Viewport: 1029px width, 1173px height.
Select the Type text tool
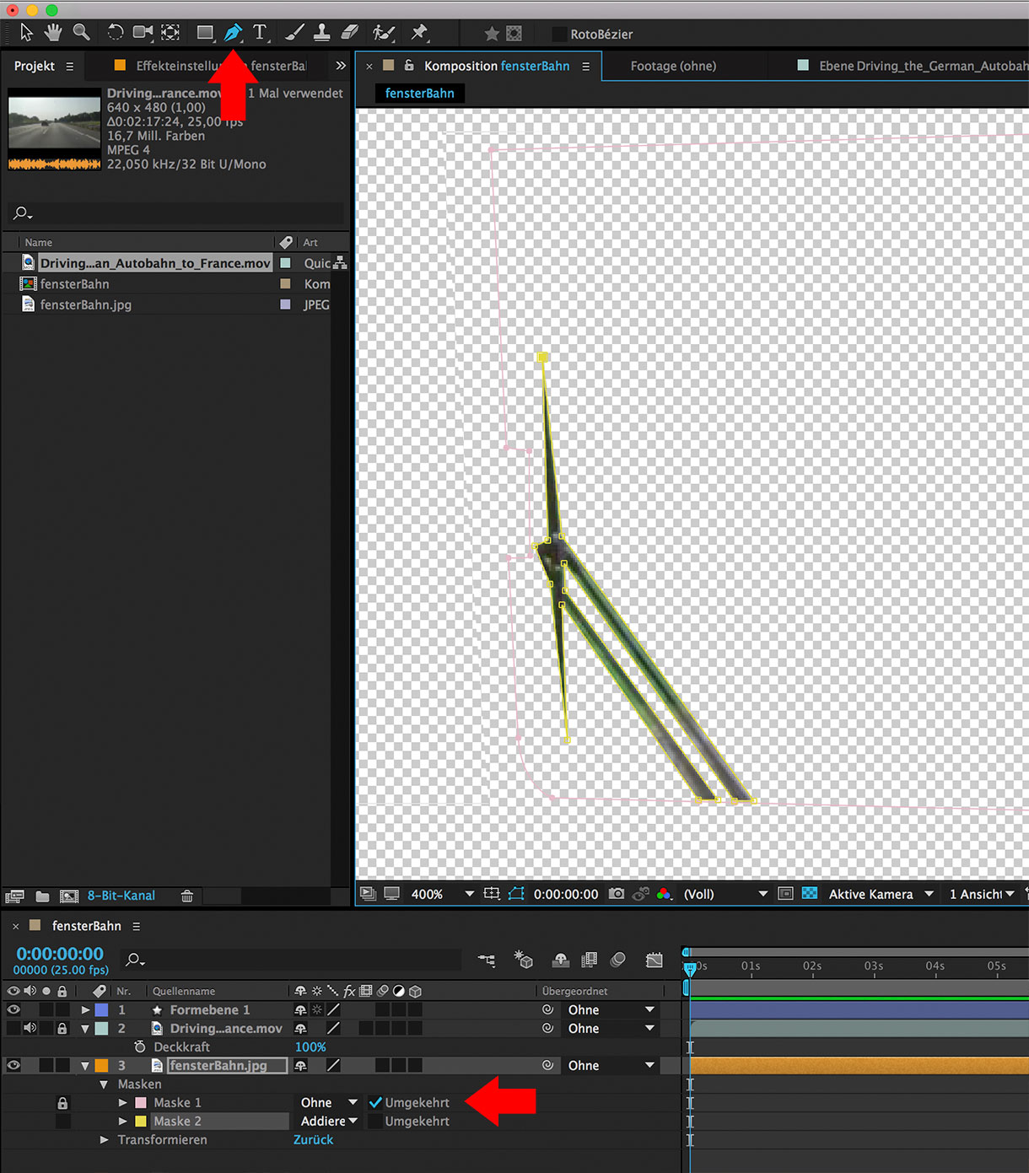pos(260,33)
